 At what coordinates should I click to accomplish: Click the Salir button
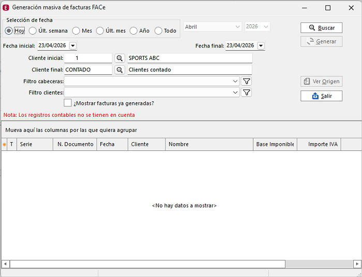coord(321,96)
